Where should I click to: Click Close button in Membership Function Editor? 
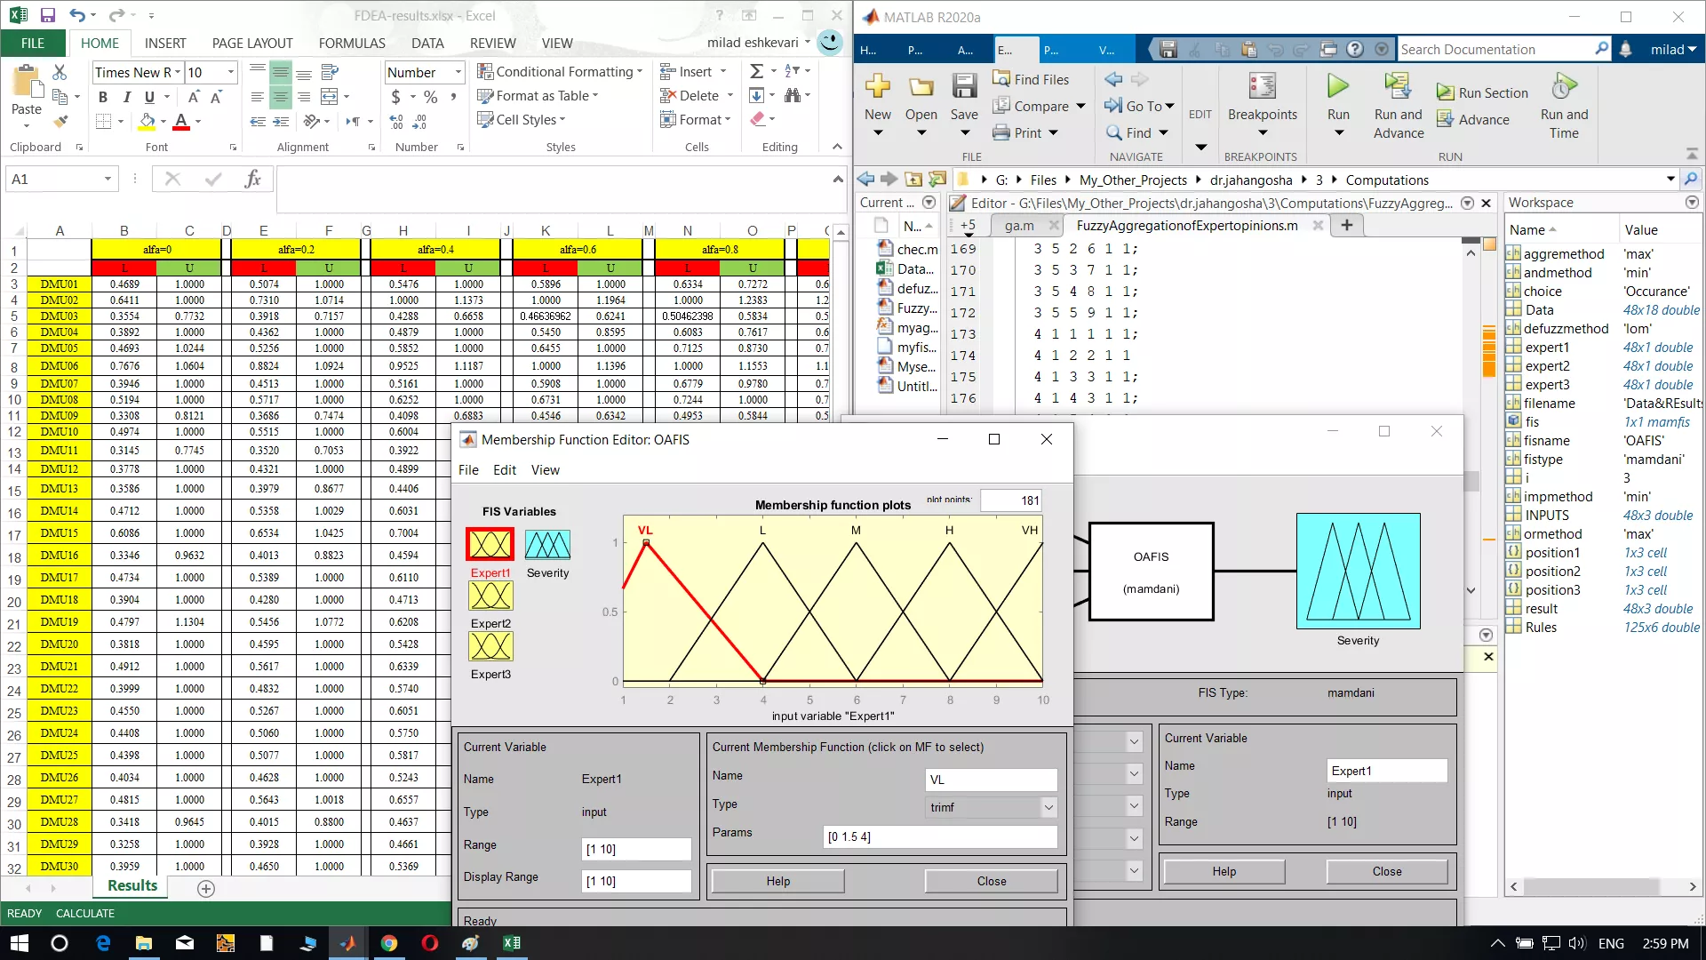point(991,881)
